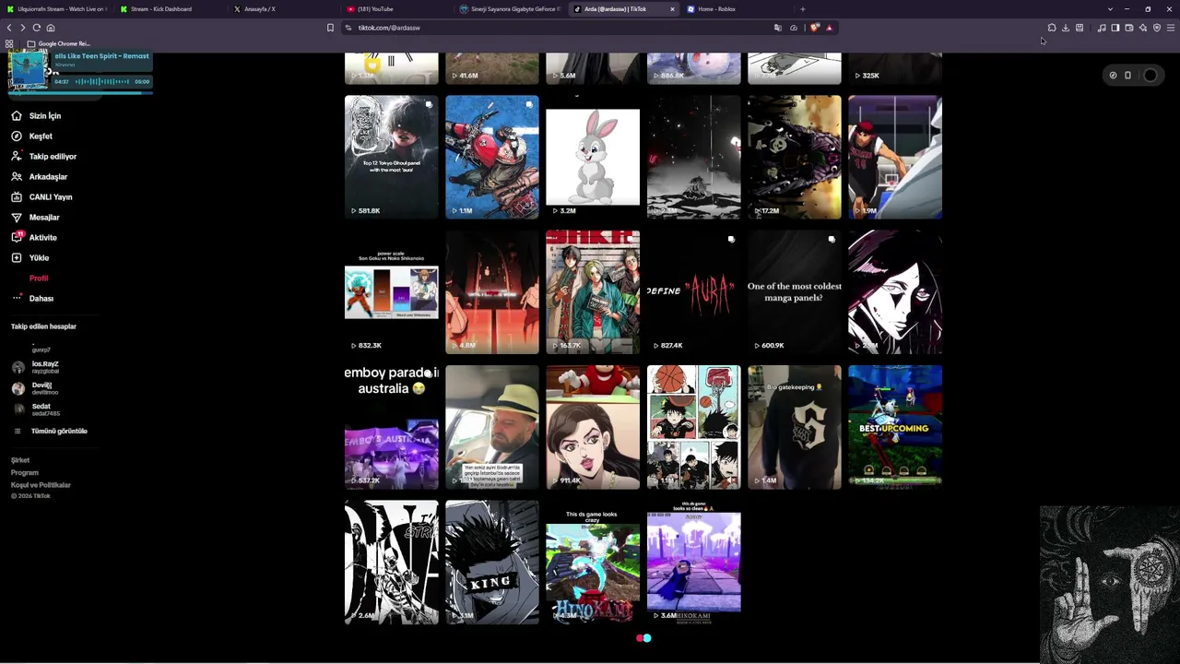The image size is (1180, 664).
Task: Expand the Şirket footer section
Action: point(20,460)
